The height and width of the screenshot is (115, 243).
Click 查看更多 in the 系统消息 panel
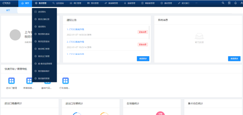(x=234, y=59)
